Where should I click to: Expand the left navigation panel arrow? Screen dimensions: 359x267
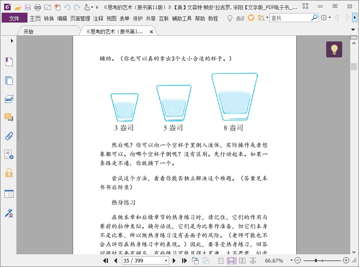pos(12,41)
